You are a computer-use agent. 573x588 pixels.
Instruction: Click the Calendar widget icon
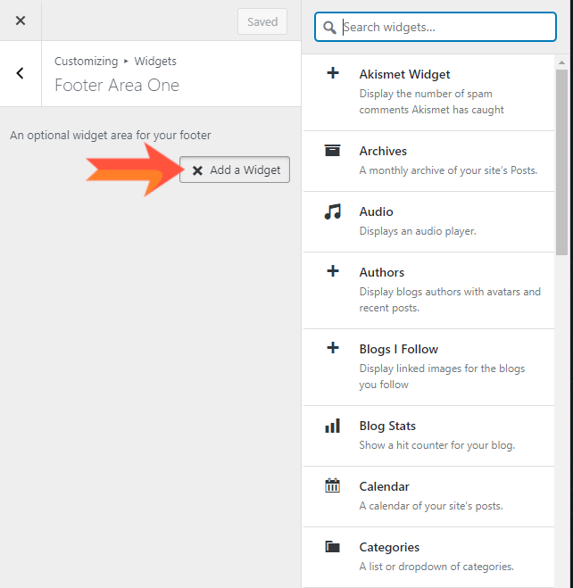(332, 485)
